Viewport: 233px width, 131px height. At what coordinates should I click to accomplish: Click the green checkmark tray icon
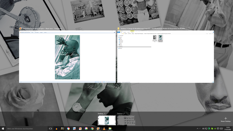click(x=212, y=129)
